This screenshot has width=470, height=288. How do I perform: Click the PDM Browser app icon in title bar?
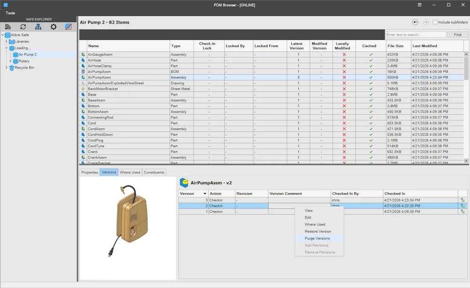click(x=5, y=5)
